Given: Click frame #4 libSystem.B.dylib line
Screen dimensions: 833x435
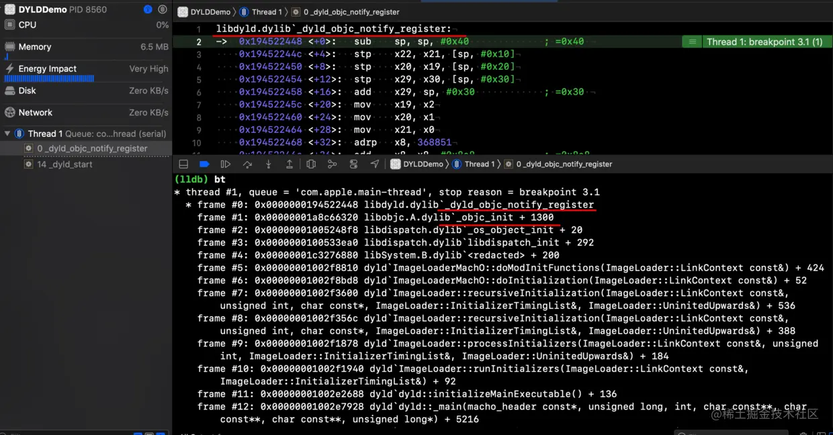Looking at the screenshot, I should click(x=378, y=255).
